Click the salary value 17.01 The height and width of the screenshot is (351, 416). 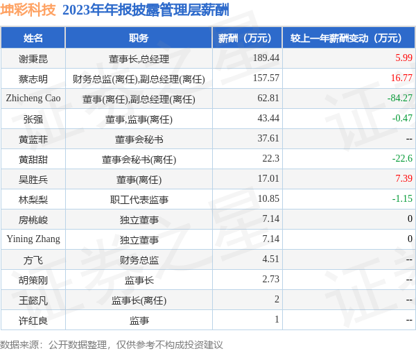[x=268, y=178]
